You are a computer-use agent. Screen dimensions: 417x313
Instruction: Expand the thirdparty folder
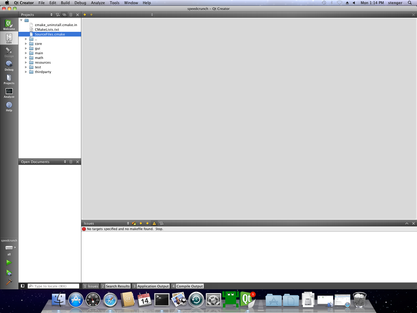click(26, 72)
